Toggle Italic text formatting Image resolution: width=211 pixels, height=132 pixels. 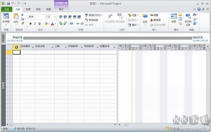click(x=35, y=24)
